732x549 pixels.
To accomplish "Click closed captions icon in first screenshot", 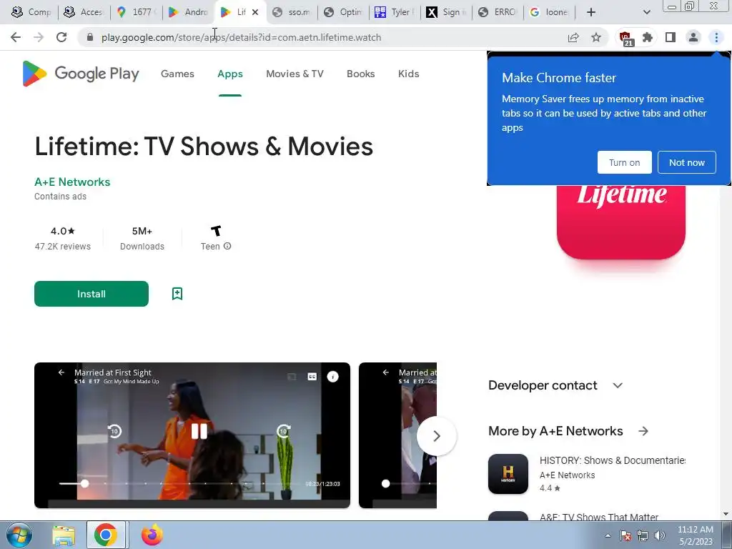I will tap(312, 376).
